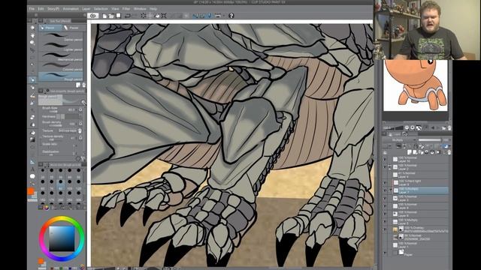This screenshot has width=481, height=270.
Task: Hide Layer 10 with its eye icon
Action: point(385,159)
